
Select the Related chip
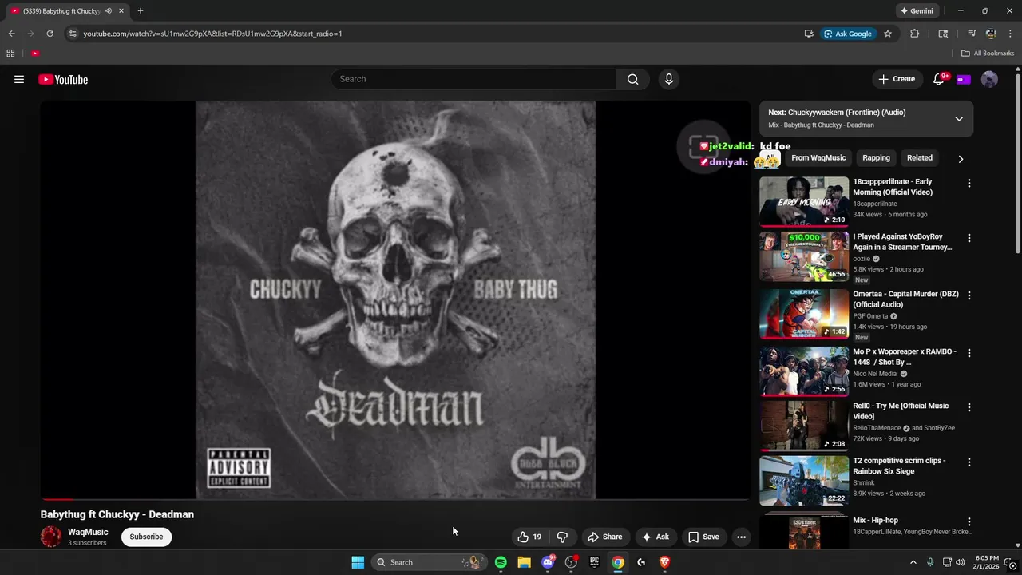pyautogui.click(x=920, y=158)
